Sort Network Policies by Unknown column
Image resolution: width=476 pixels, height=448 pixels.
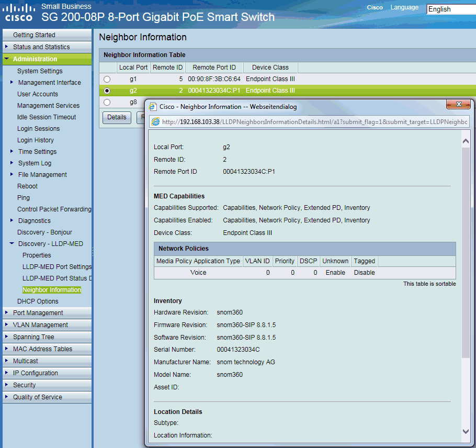(x=335, y=261)
